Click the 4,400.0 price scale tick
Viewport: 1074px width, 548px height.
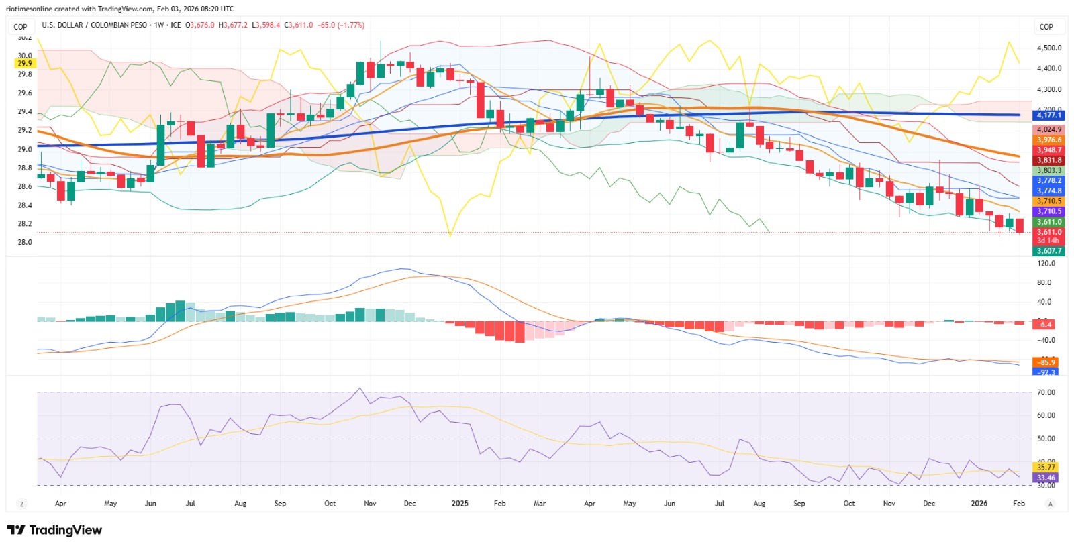point(1049,68)
